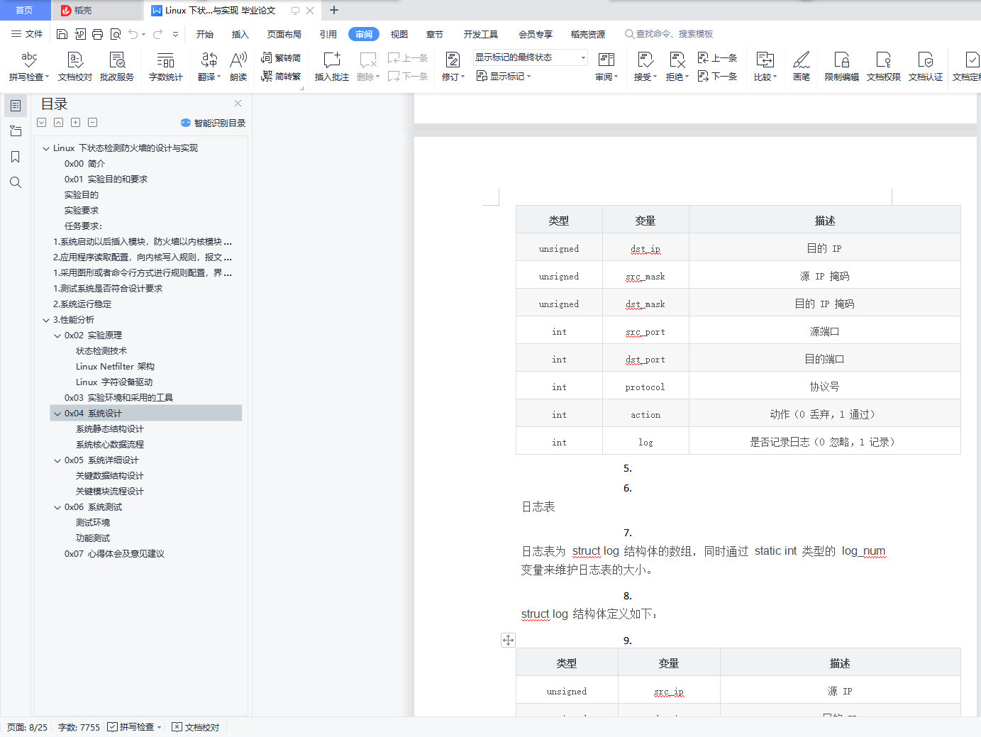Go to the previous comment with 上一条
The height and width of the screenshot is (737, 981).
pyautogui.click(x=408, y=58)
